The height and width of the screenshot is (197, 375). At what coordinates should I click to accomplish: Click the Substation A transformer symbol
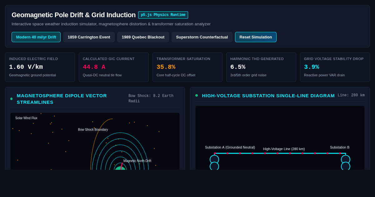pyautogui.click(x=214, y=163)
